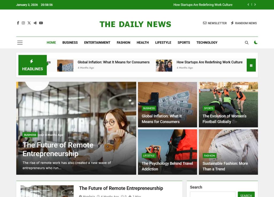Image resolution: width=274 pixels, height=197 pixels.
Task: Open 'The Future of Remote Entrepreneurship' featured headline
Action: click(58, 149)
